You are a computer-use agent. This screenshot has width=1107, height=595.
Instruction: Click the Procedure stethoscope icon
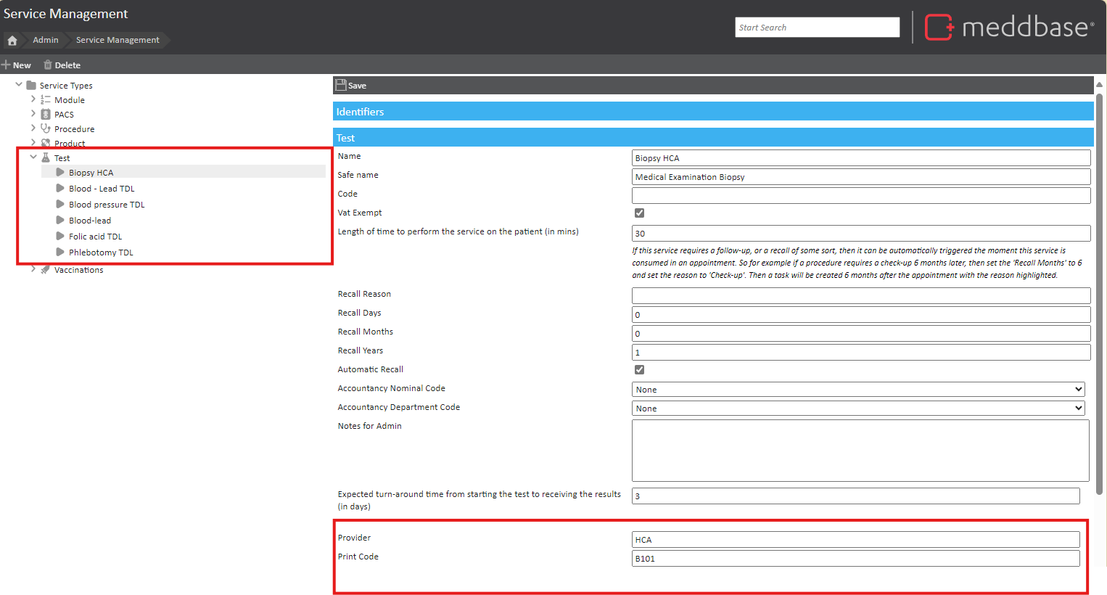click(46, 129)
